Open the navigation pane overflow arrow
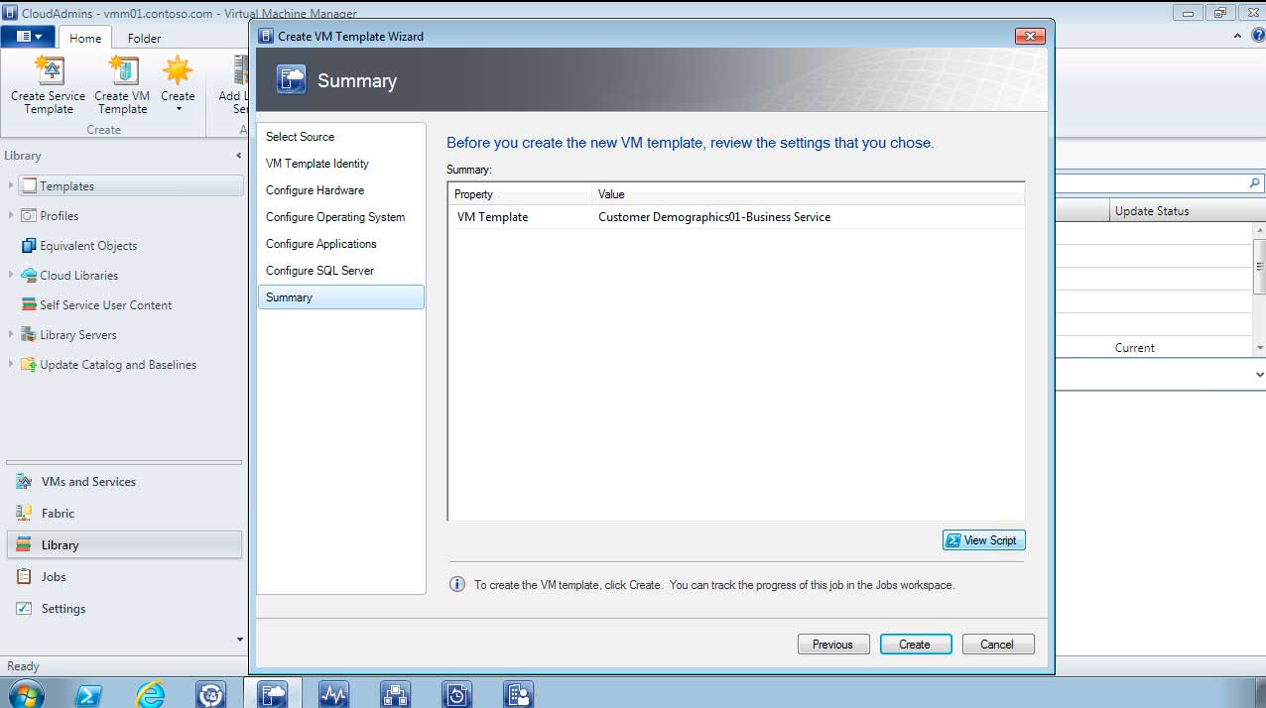 [x=238, y=640]
